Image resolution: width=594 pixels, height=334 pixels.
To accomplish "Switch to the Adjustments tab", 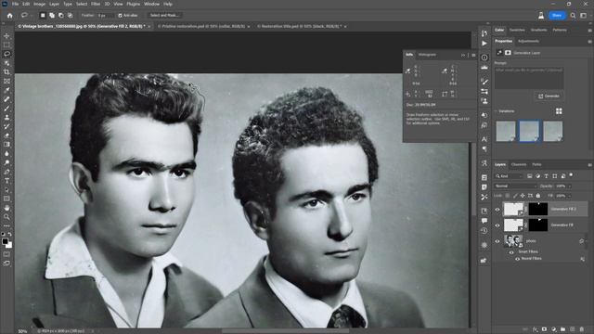I will (x=528, y=41).
